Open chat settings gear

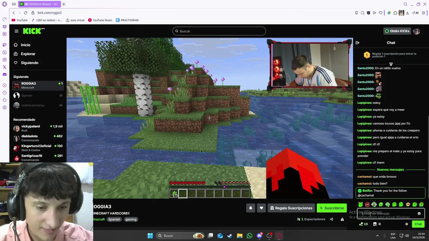pyautogui.click(x=407, y=224)
